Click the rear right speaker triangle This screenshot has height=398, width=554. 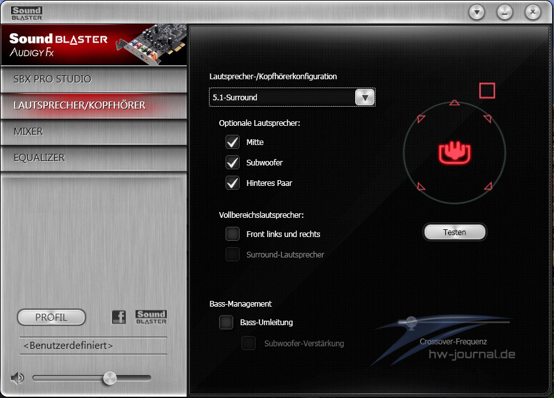(x=488, y=186)
